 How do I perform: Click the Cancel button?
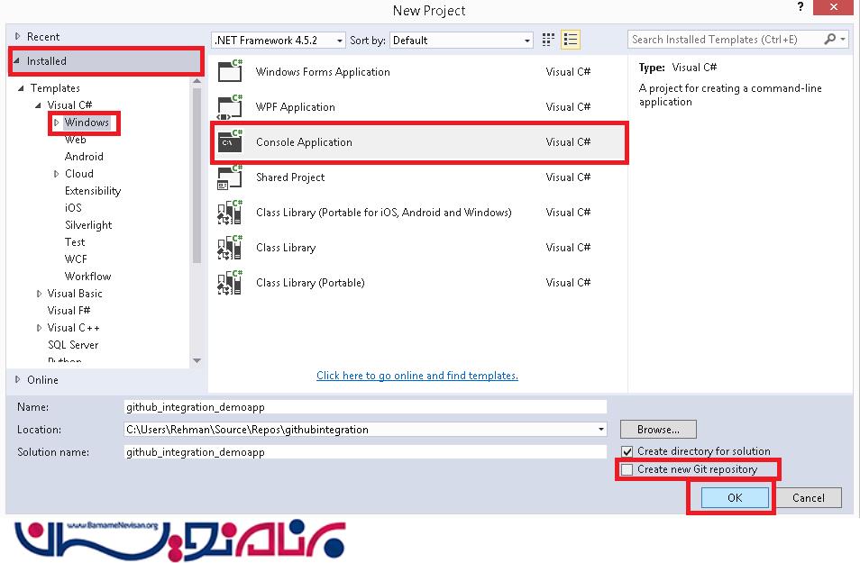(x=809, y=498)
